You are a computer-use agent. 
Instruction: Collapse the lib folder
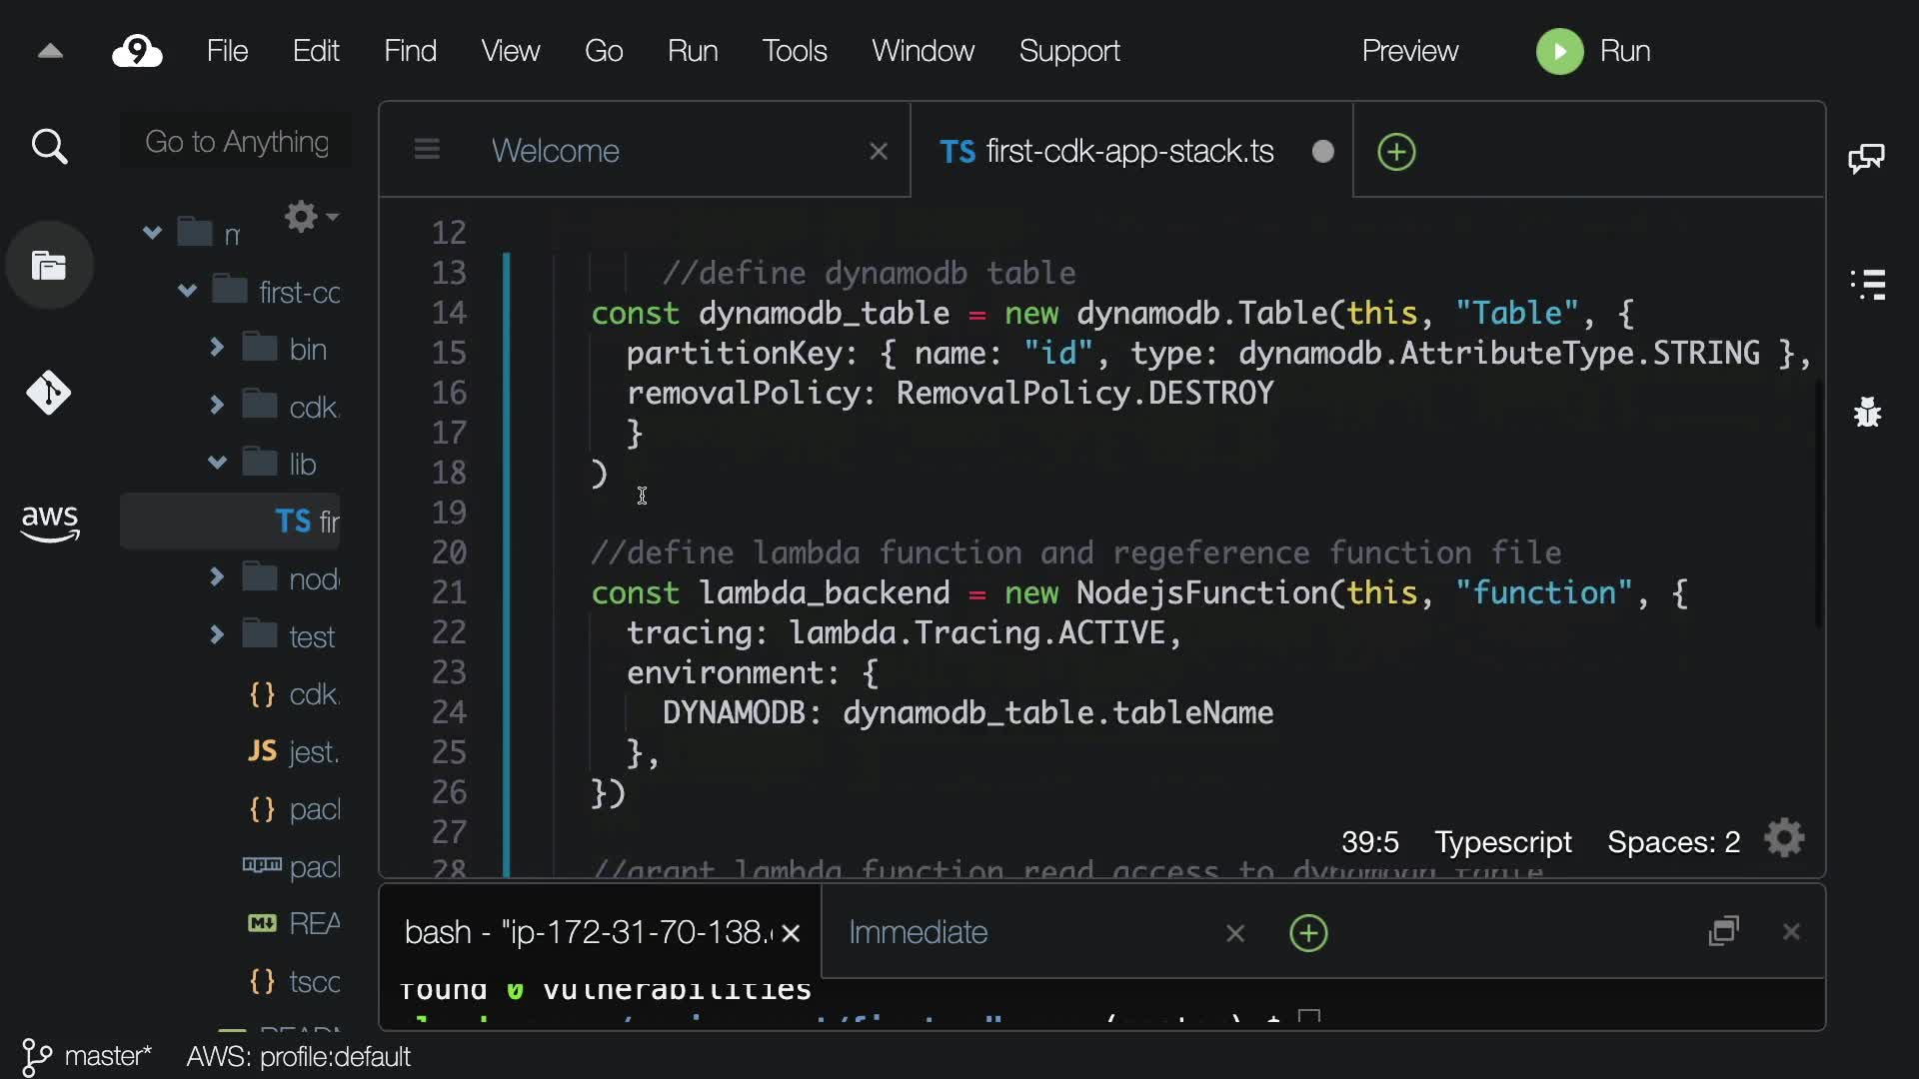point(217,463)
